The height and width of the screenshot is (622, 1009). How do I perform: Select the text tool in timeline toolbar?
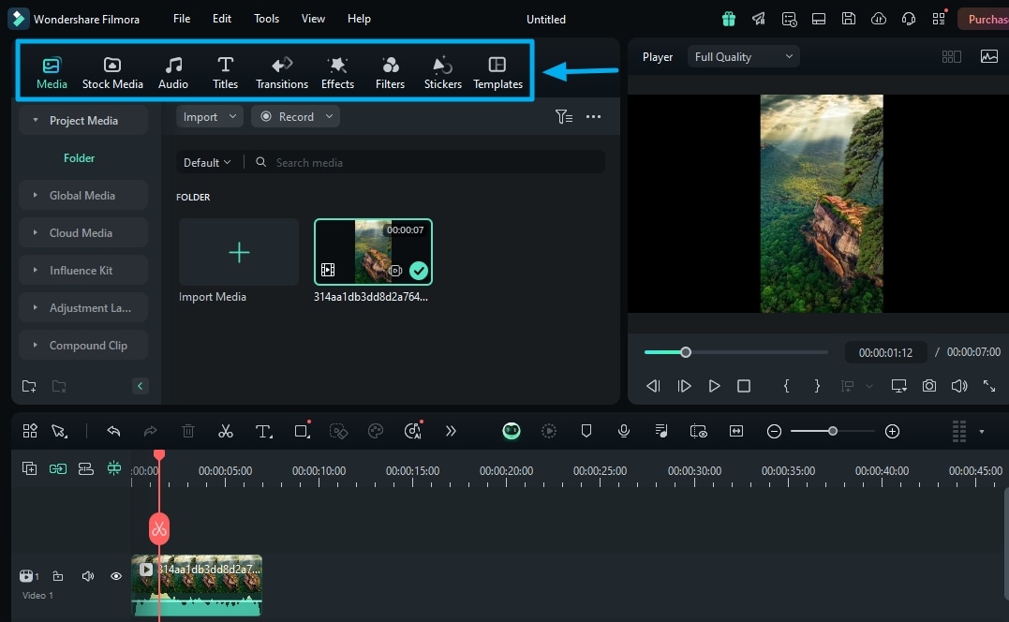[x=263, y=431]
